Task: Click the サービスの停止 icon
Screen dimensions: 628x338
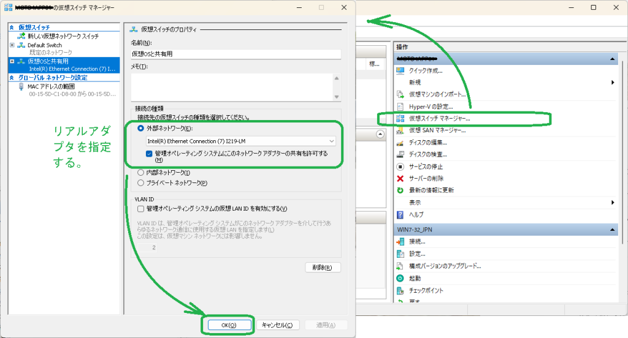Action: 400,167
